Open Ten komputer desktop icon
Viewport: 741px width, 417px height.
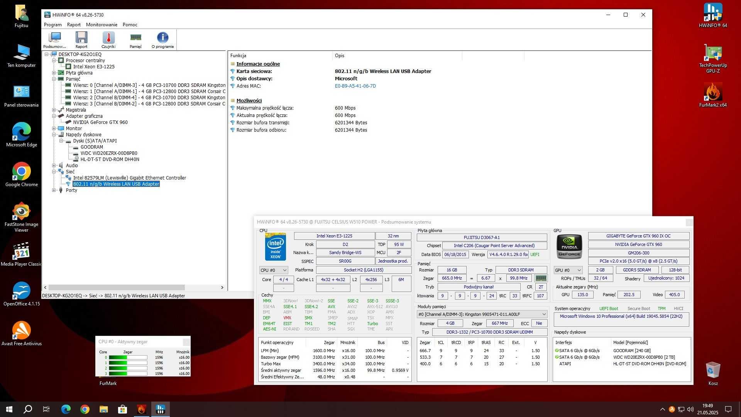point(22,56)
